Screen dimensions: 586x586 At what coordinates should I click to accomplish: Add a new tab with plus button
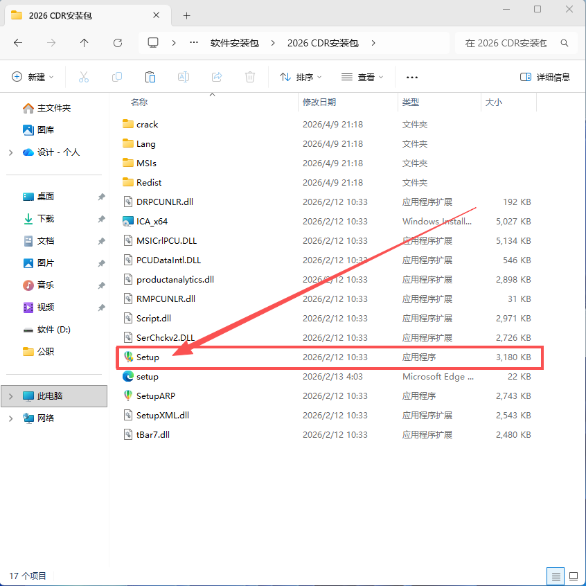[186, 15]
